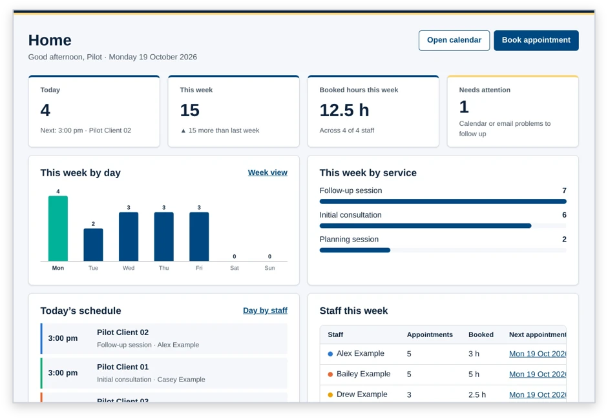Open the Pilot Client 02 schedule entry
Image resolution: width=608 pixels, height=419 pixels.
click(164, 338)
